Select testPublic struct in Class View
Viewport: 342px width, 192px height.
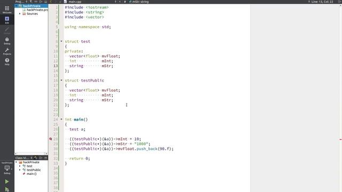click(34, 170)
